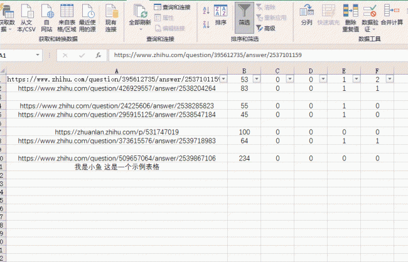The image size is (408, 262).
Task: Click the Insert Function fx icon
Action: [x=99, y=55]
